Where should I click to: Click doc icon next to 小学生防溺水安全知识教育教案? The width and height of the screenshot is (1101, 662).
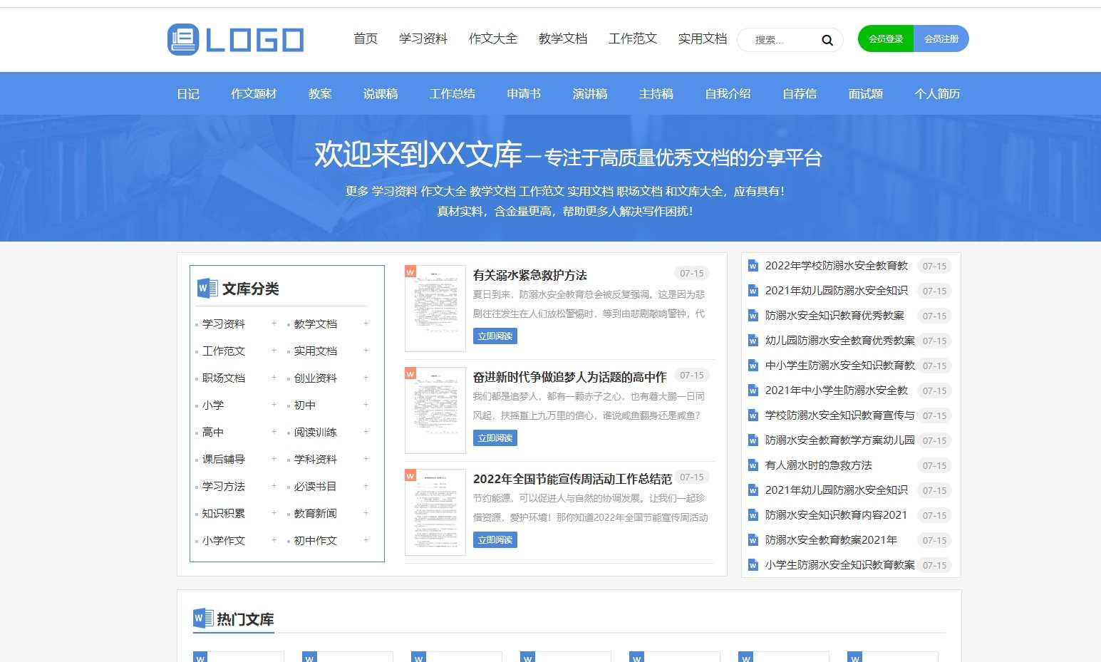point(753,565)
